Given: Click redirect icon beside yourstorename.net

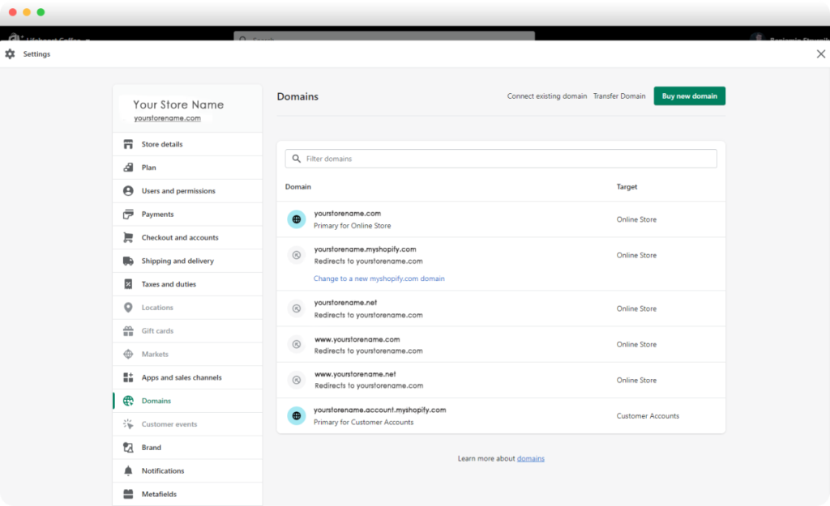Looking at the screenshot, I should coord(297,308).
